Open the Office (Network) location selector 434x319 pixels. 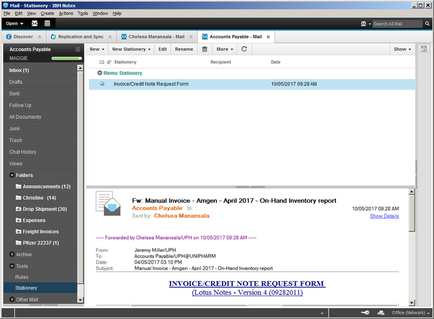click(411, 312)
